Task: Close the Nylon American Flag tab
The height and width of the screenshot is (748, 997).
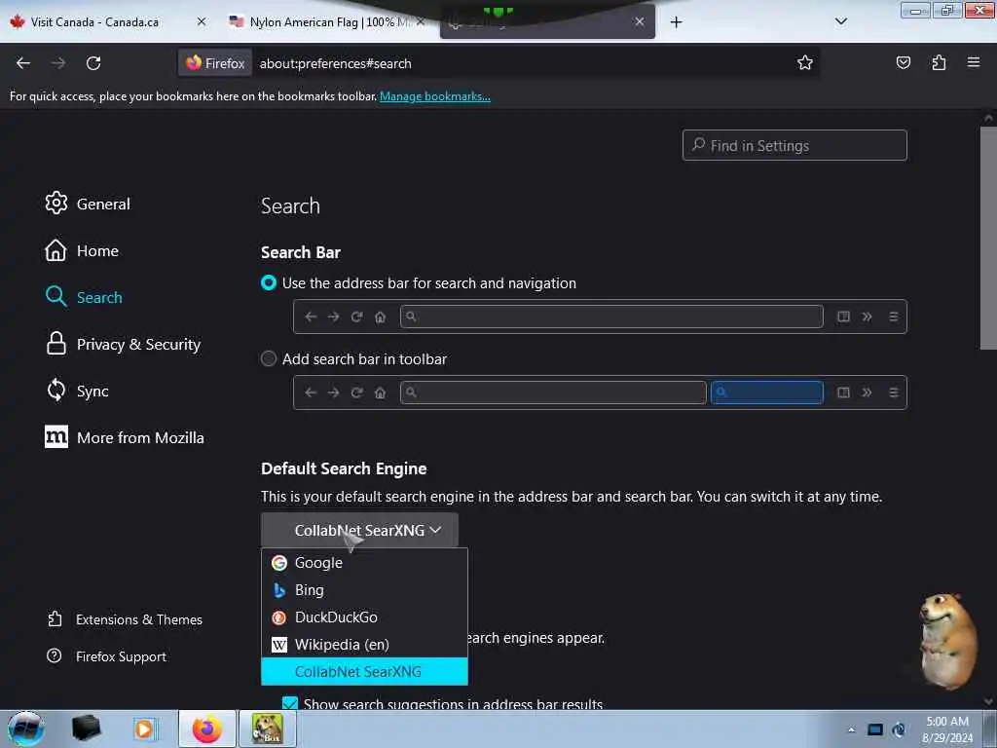Action: pos(421,21)
